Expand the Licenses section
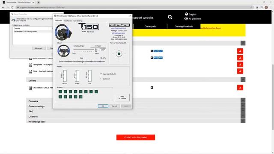The width and height of the screenshot is (274, 154). click(x=243, y=115)
